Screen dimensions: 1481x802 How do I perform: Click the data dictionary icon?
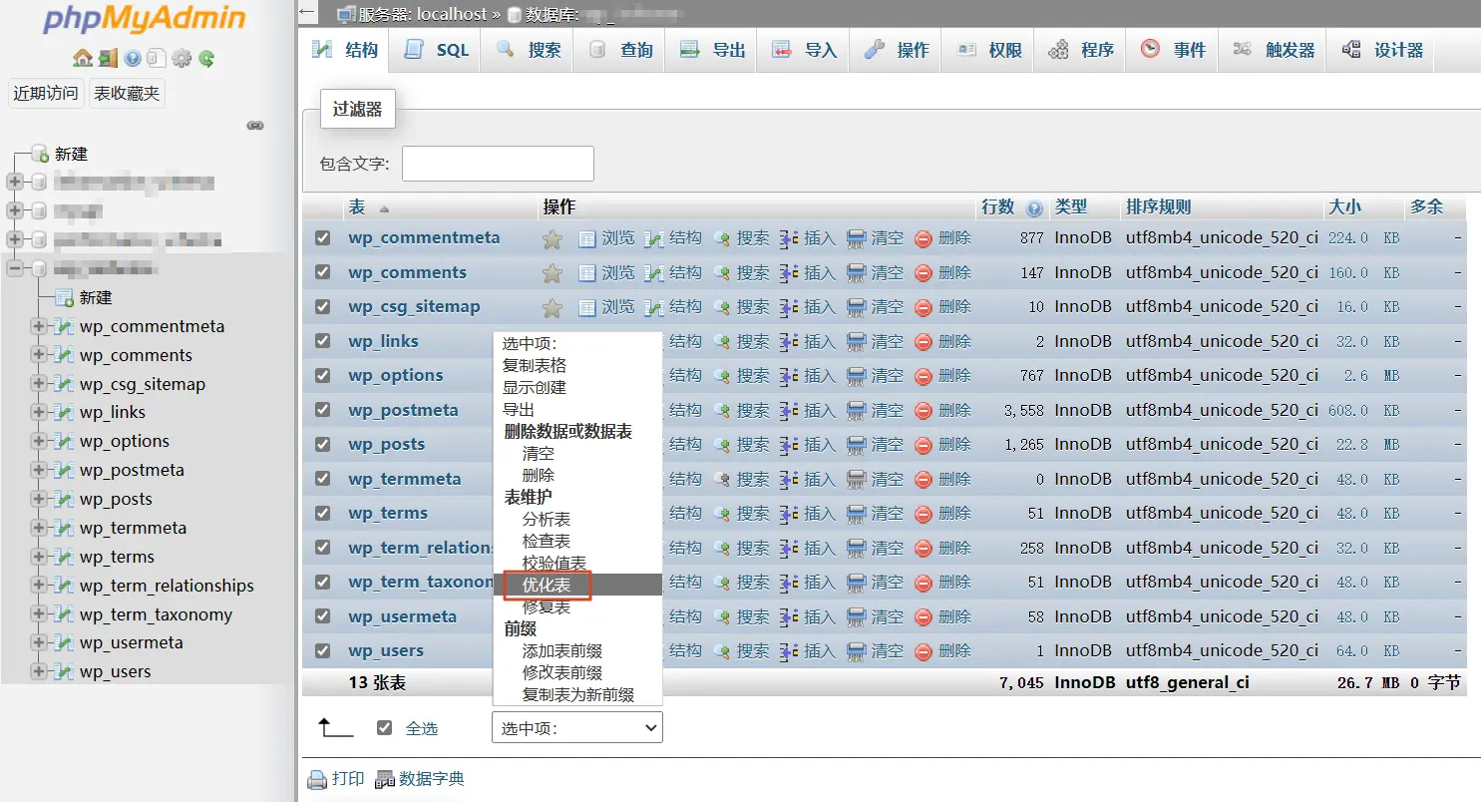pyautogui.click(x=385, y=780)
